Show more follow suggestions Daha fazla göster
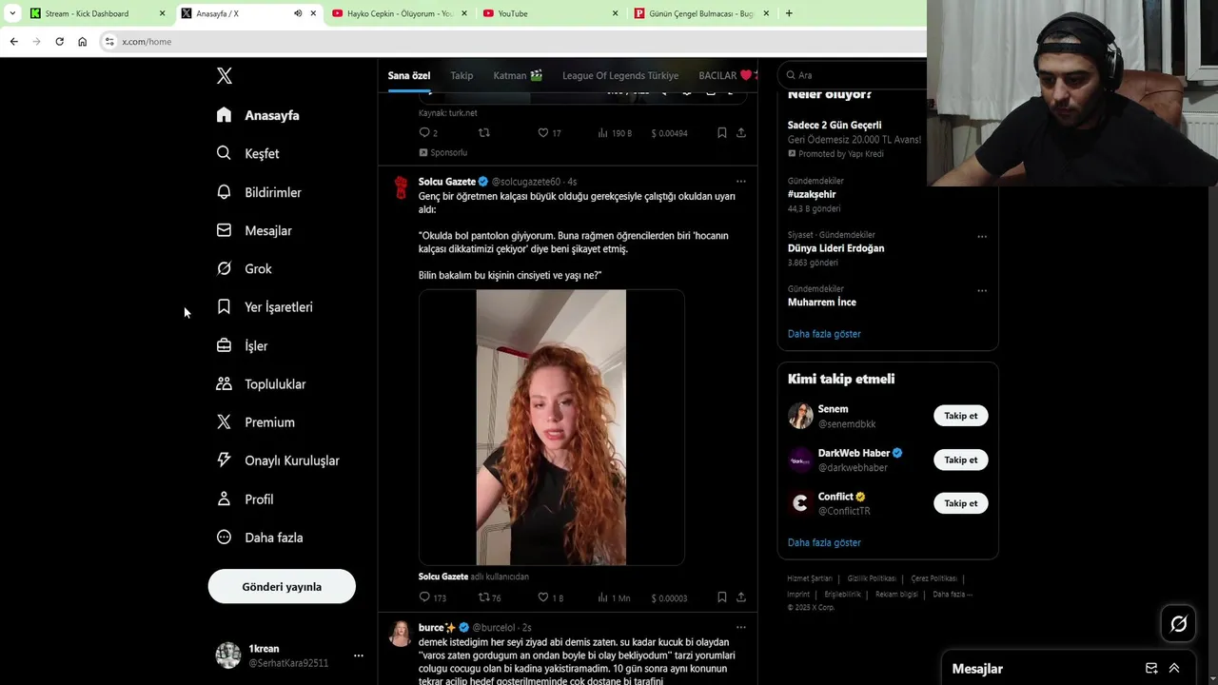This screenshot has height=685, width=1218. coord(824,542)
